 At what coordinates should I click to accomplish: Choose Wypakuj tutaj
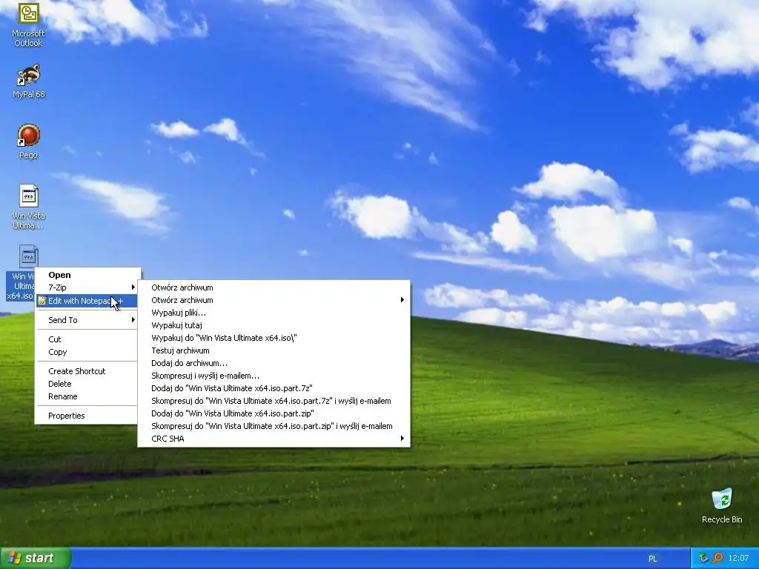click(274, 325)
